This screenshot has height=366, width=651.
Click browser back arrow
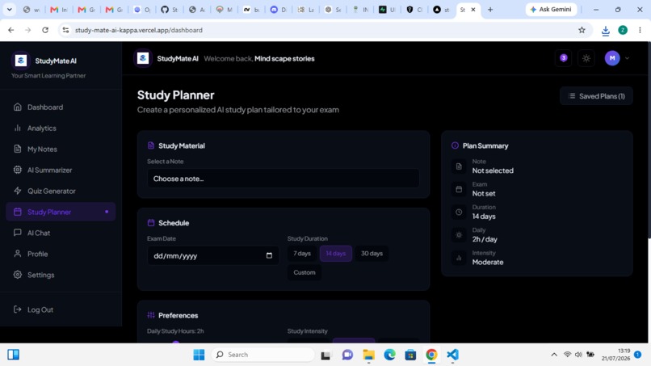coord(10,30)
